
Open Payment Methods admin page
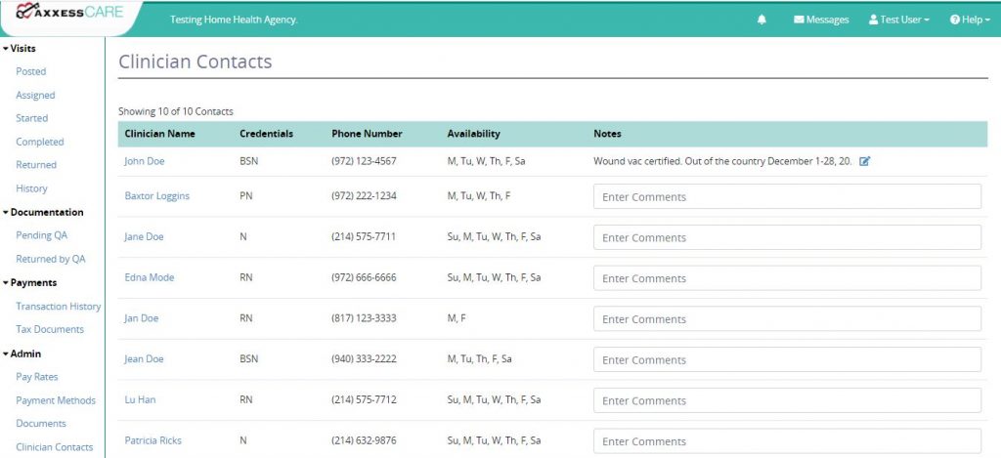[x=56, y=400]
